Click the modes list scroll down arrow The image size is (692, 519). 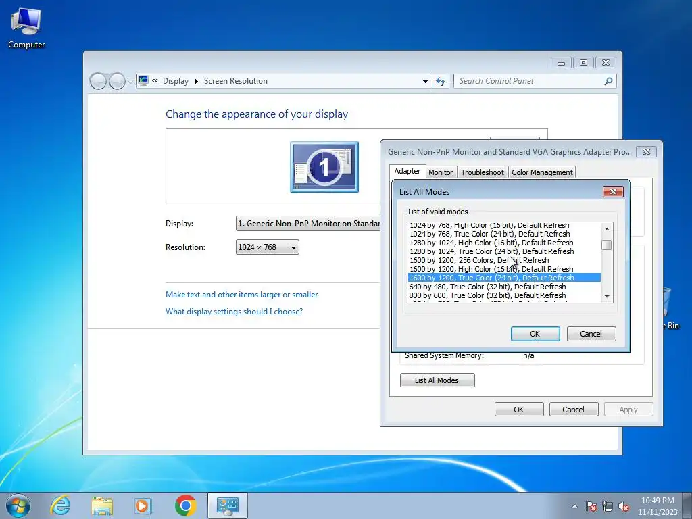[x=608, y=297]
